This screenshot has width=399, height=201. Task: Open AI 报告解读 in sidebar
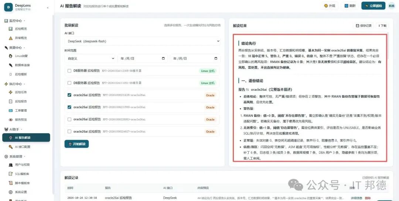coord(26,138)
